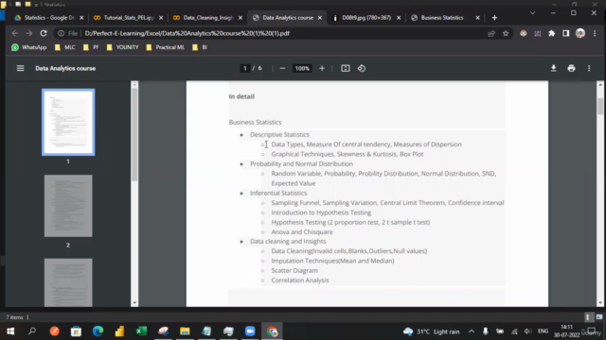Close the Statistics Google Drive tab
Image resolution: width=606 pixels, height=340 pixels.
pos(81,18)
